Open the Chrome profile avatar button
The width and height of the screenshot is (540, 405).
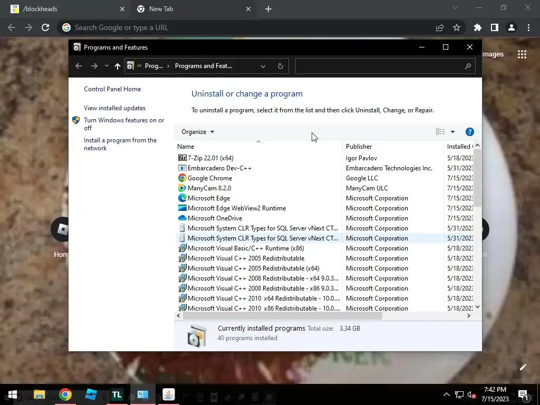512,27
